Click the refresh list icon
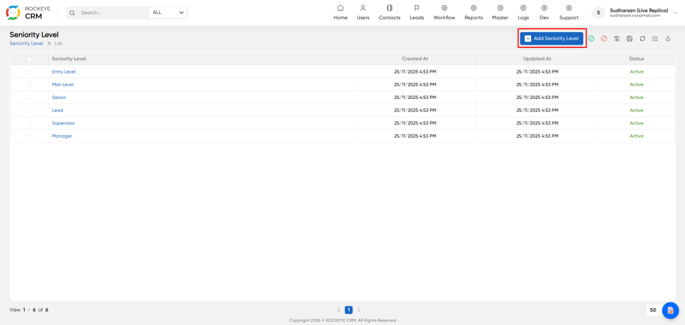 click(642, 38)
